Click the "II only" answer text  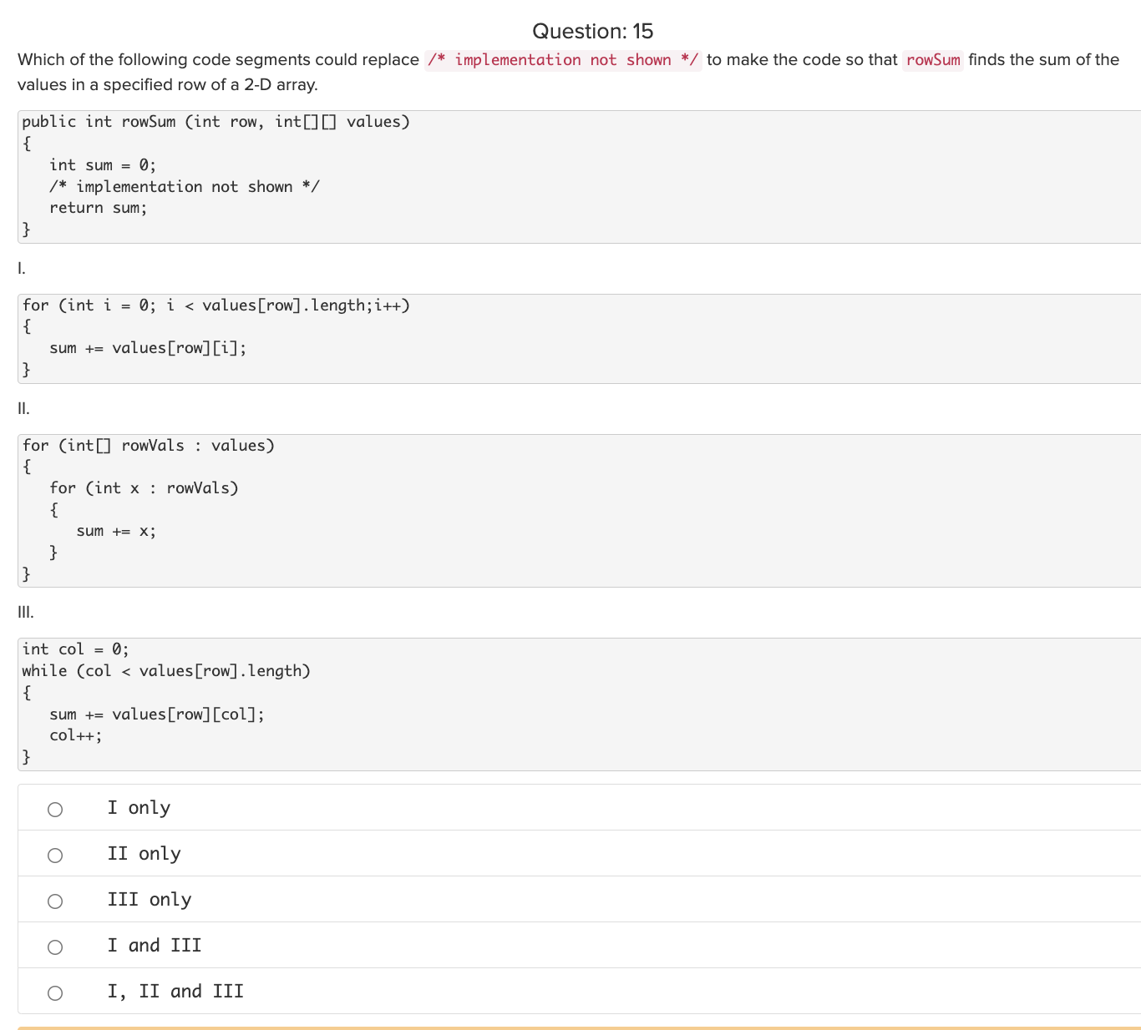click(144, 853)
